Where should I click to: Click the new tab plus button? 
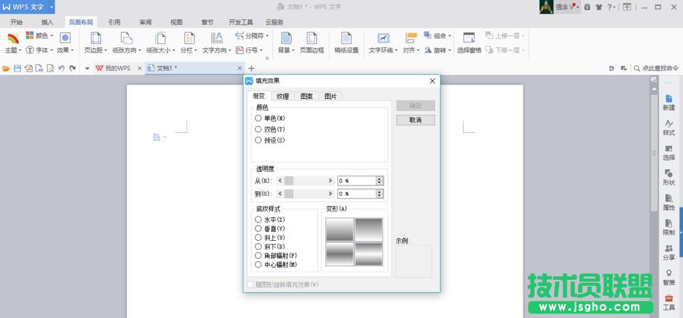[251, 68]
